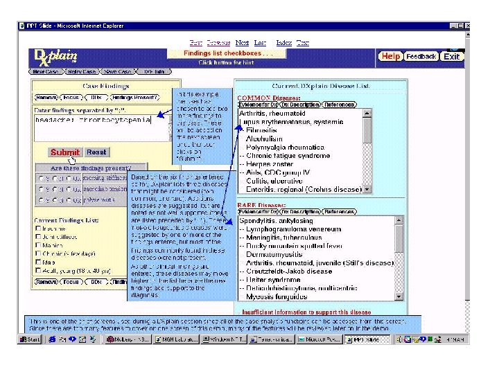Launch Internet Explorer from quick launch bar
Image resolution: width=499 pixels, height=374 pixels.
[52, 339]
